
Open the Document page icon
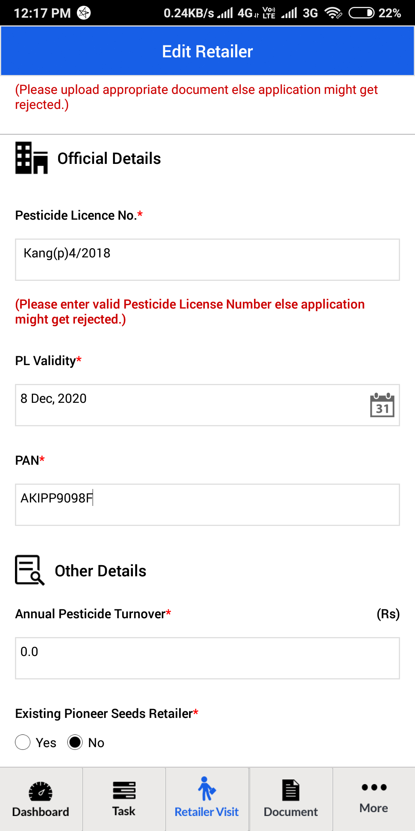[291, 790]
